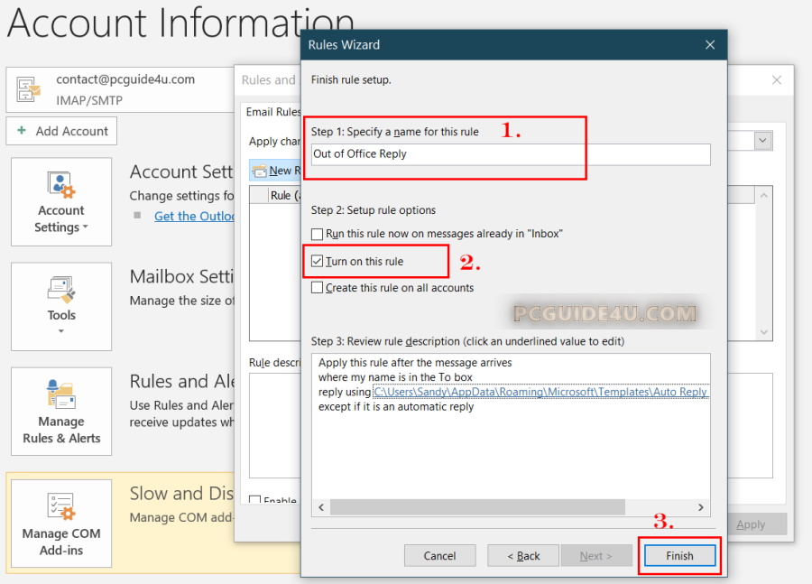Image resolution: width=812 pixels, height=584 pixels.
Task: Close the Rules Wizard dialog
Action: [x=710, y=45]
